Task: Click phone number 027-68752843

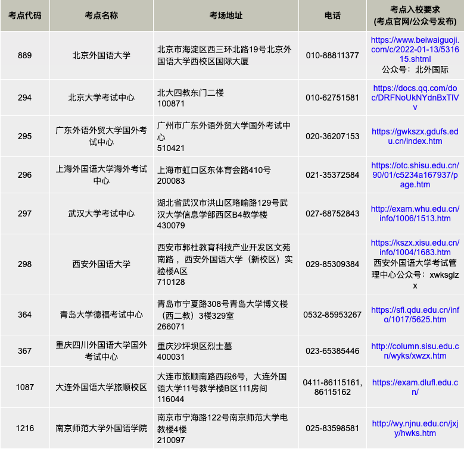Action: pyautogui.click(x=332, y=213)
